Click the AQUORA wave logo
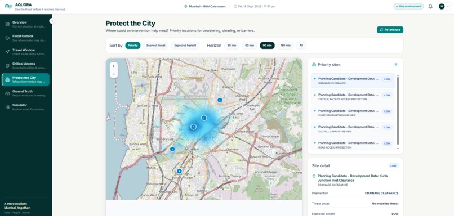This screenshot has height=216, width=454. pos(8,6)
